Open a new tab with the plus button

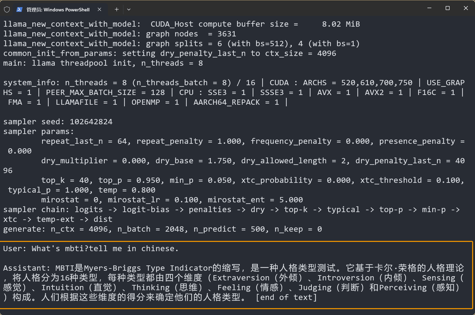(x=117, y=9)
